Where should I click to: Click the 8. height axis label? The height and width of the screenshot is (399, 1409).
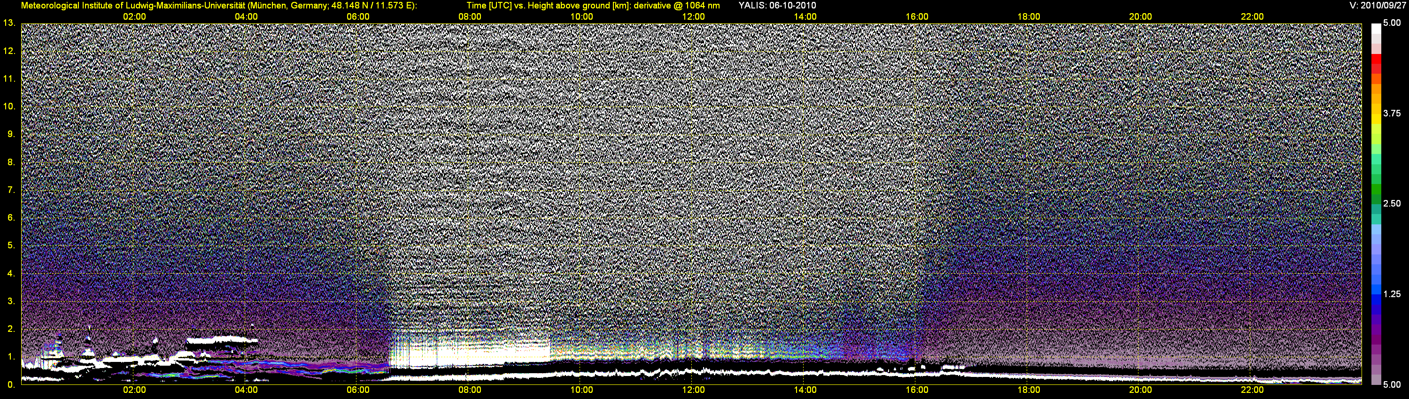click(11, 162)
